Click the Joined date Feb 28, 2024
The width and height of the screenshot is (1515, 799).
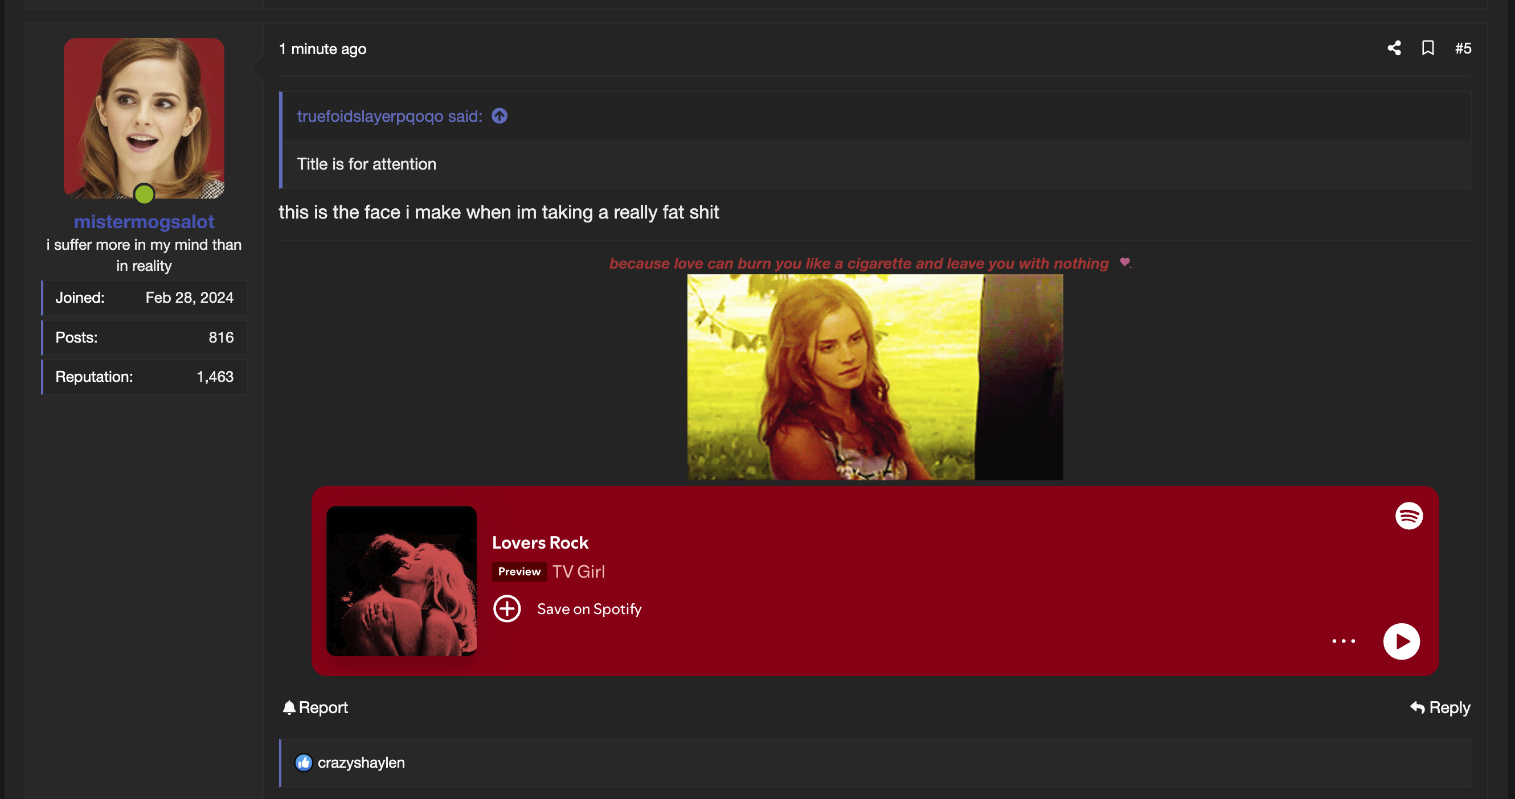(x=189, y=298)
